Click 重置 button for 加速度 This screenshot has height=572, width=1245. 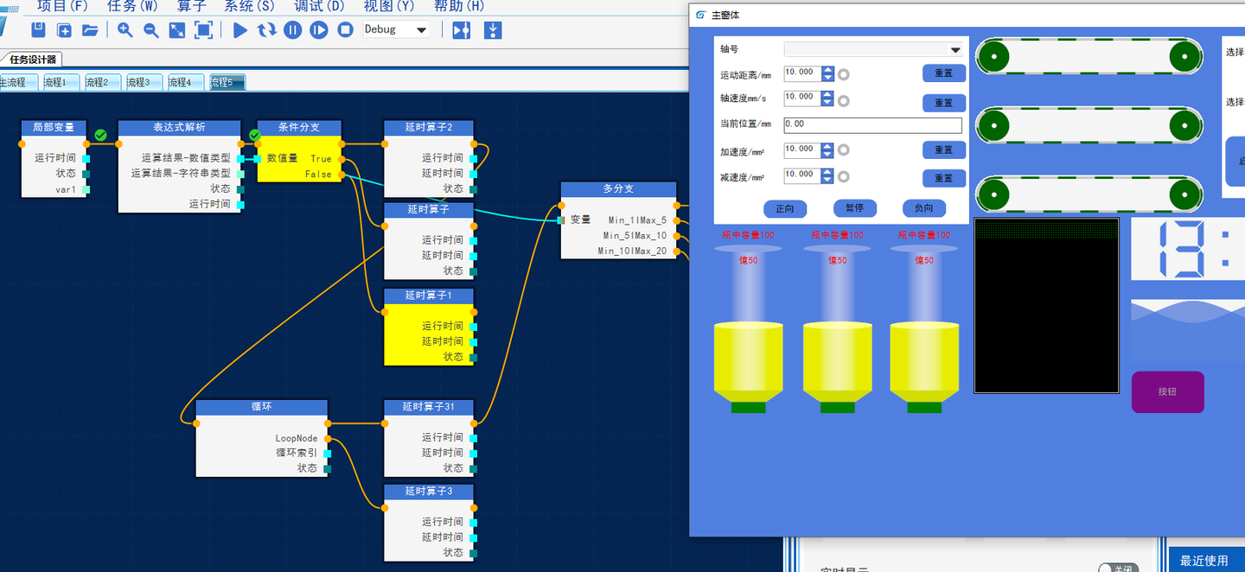[x=944, y=150]
